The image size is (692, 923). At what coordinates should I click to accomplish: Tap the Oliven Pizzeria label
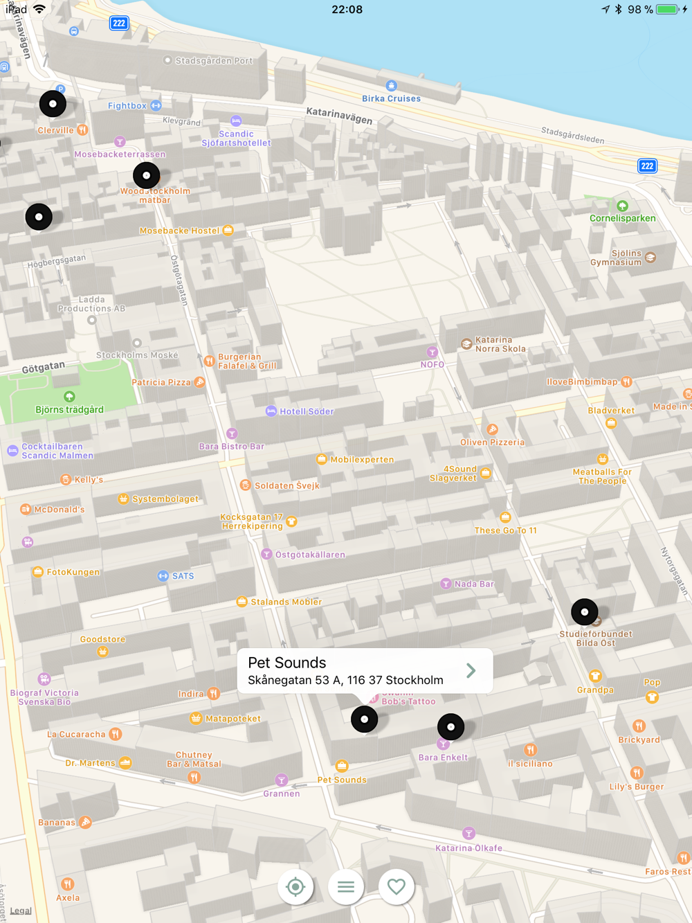click(x=493, y=442)
